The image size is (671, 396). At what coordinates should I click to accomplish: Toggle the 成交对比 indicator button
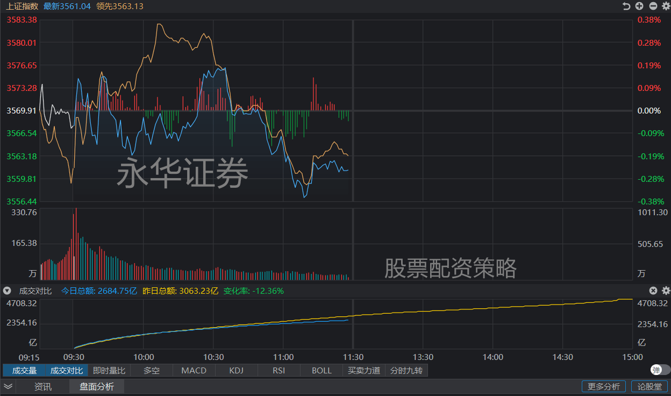pos(67,370)
